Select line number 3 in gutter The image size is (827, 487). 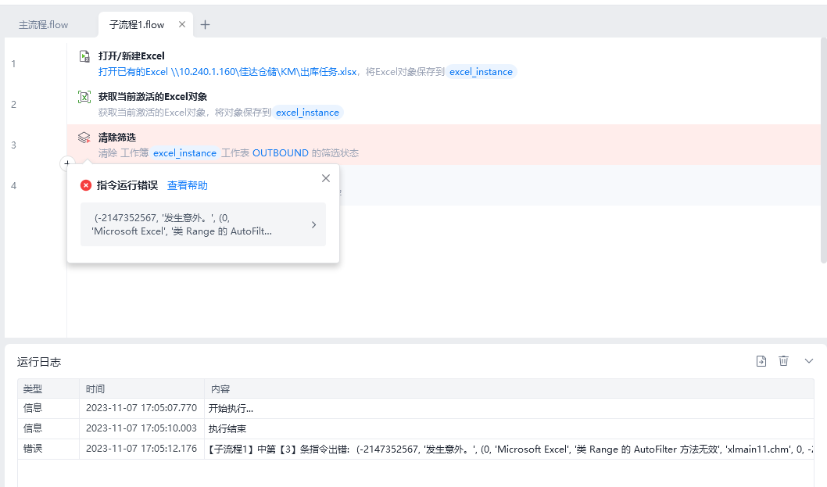tap(14, 145)
